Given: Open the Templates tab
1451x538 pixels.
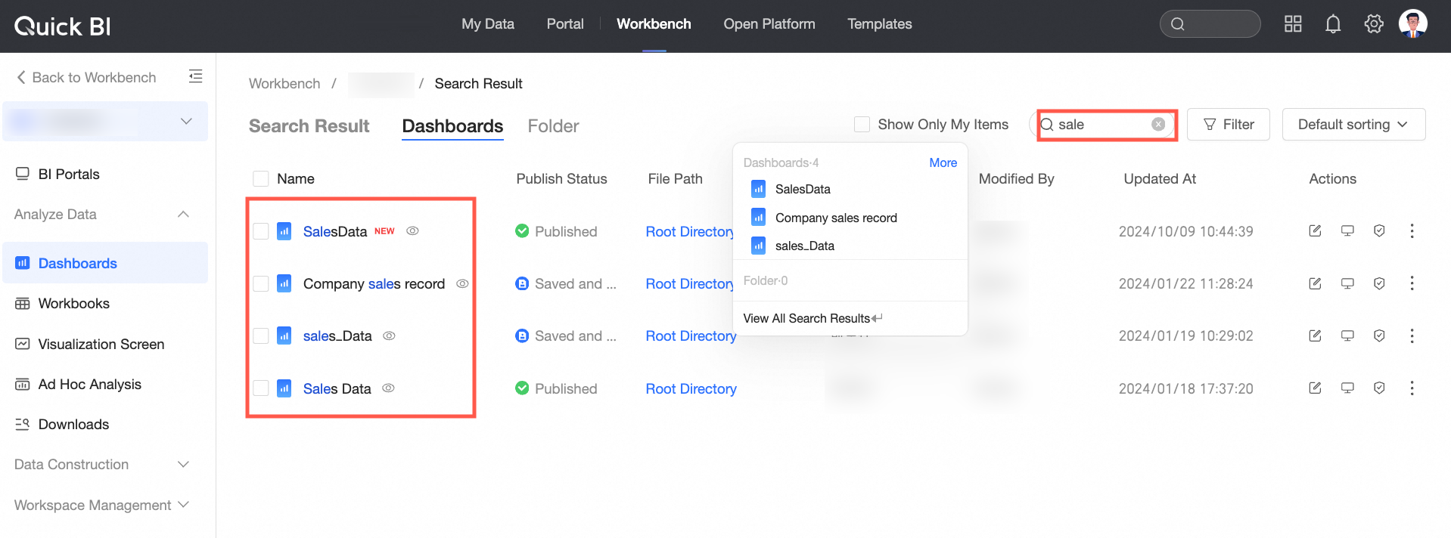Looking at the screenshot, I should coord(880,24).
